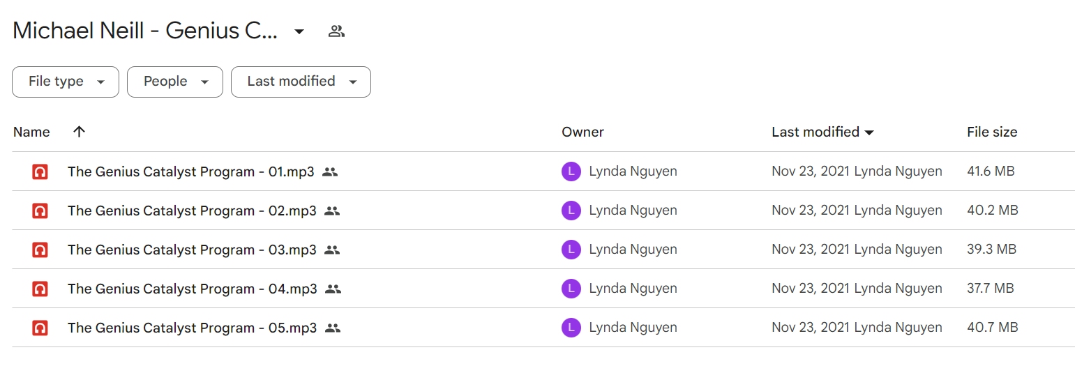Click Lynda Nguyen avatar on 01.mp3 row
This screenshot has width=1075, height=373.
571,172
